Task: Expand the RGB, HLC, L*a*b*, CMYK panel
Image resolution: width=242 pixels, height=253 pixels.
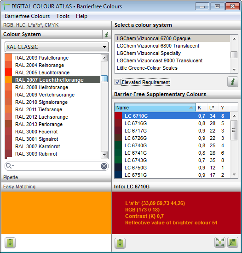Action: tap(56, 25)
